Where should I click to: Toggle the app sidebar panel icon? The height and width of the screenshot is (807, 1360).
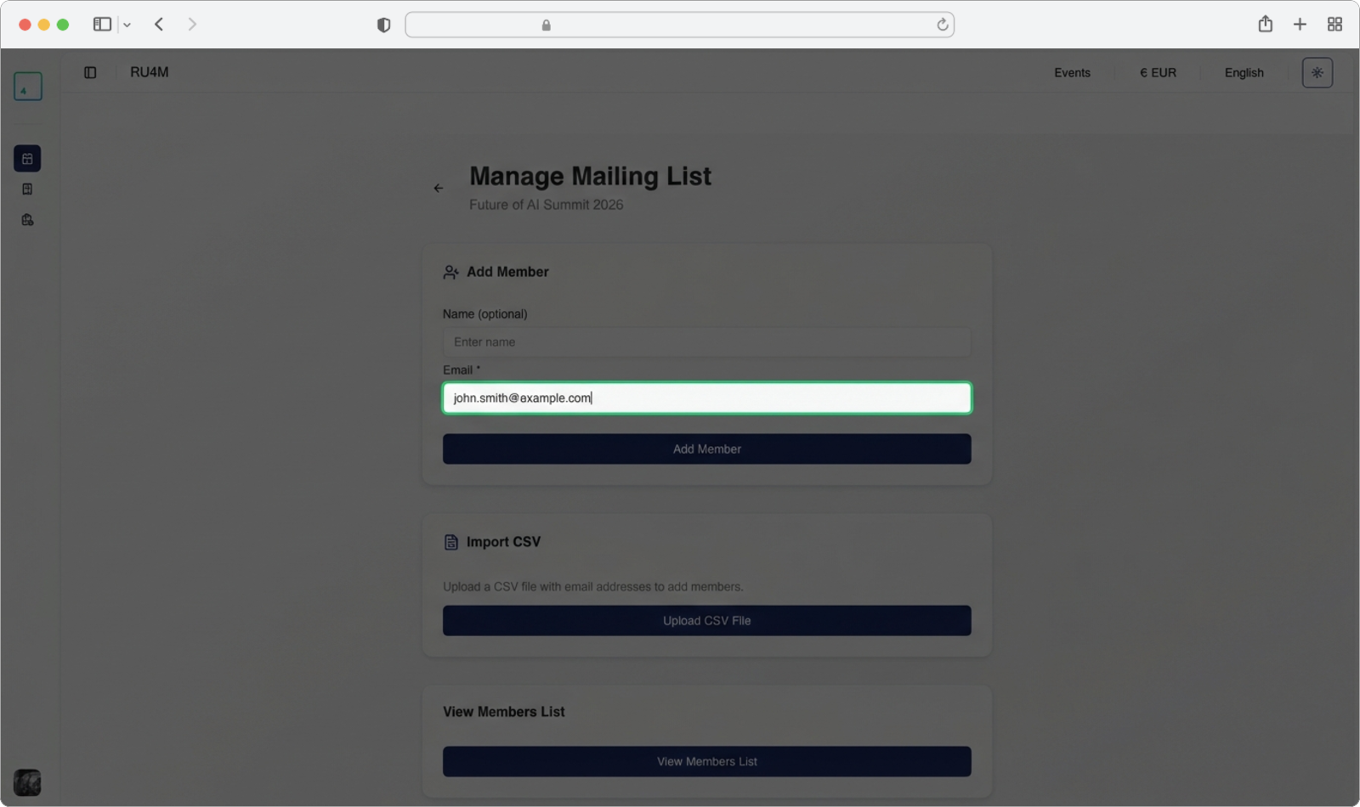pos(90,73)
